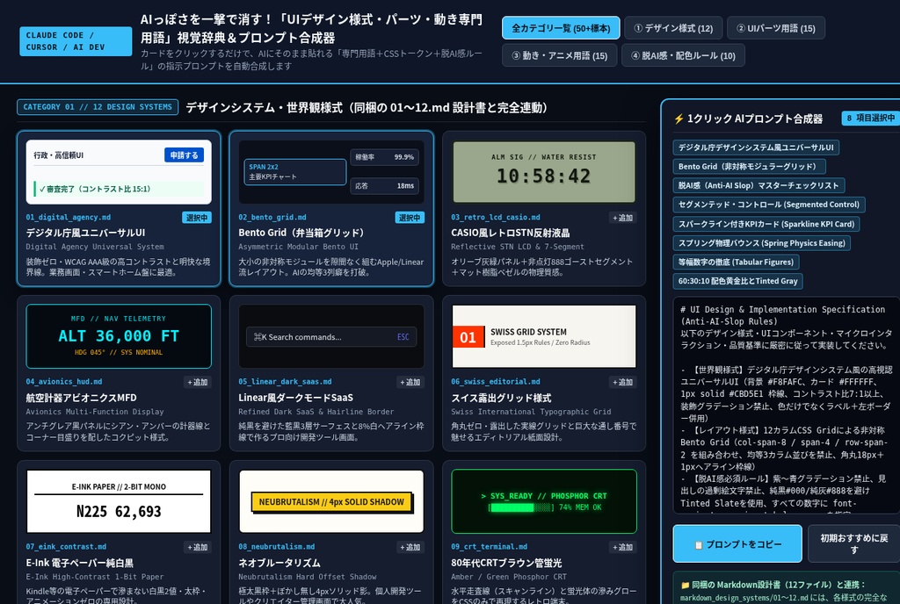900x604 pixels.
Task: Click the 応答 18ms tile in the Bento preview
Action: [x=385, y=185]
